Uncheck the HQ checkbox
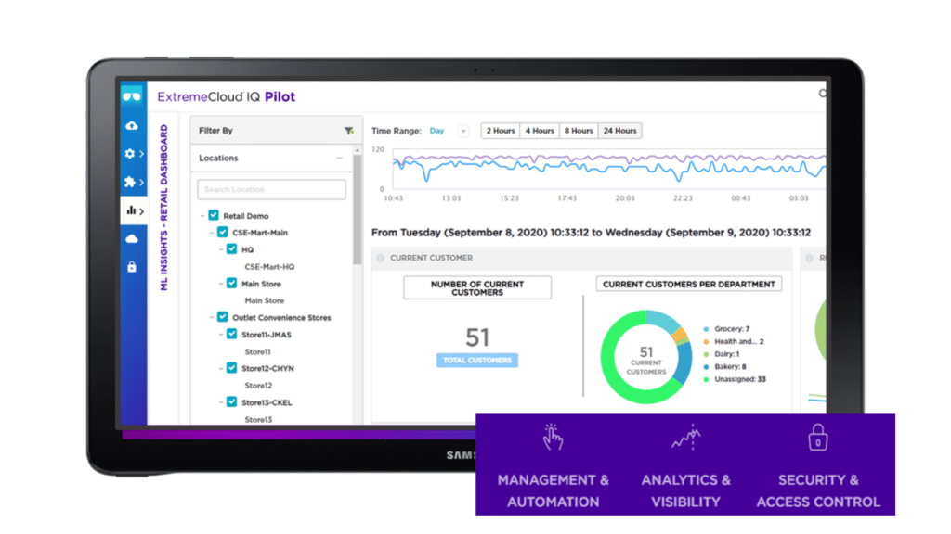 coord(231,248)
